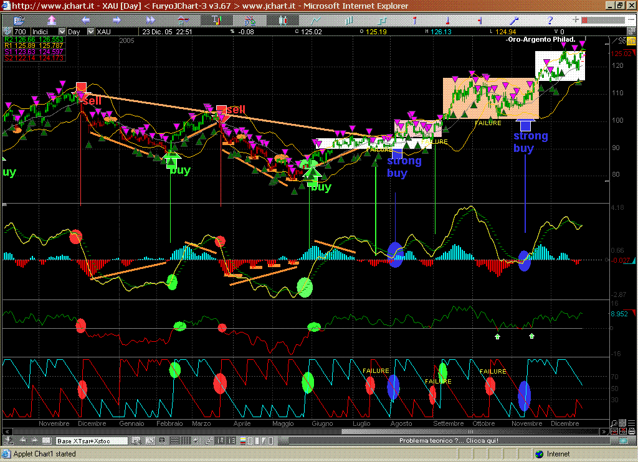
Task: Open the Day timeframe dropdown
Action: coord(91,31)
